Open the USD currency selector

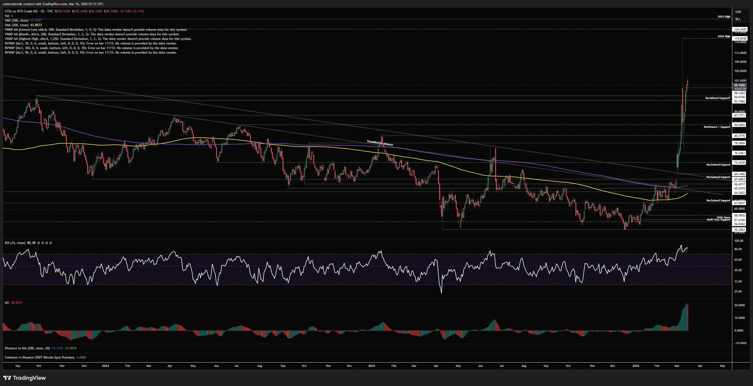[738, 12]
